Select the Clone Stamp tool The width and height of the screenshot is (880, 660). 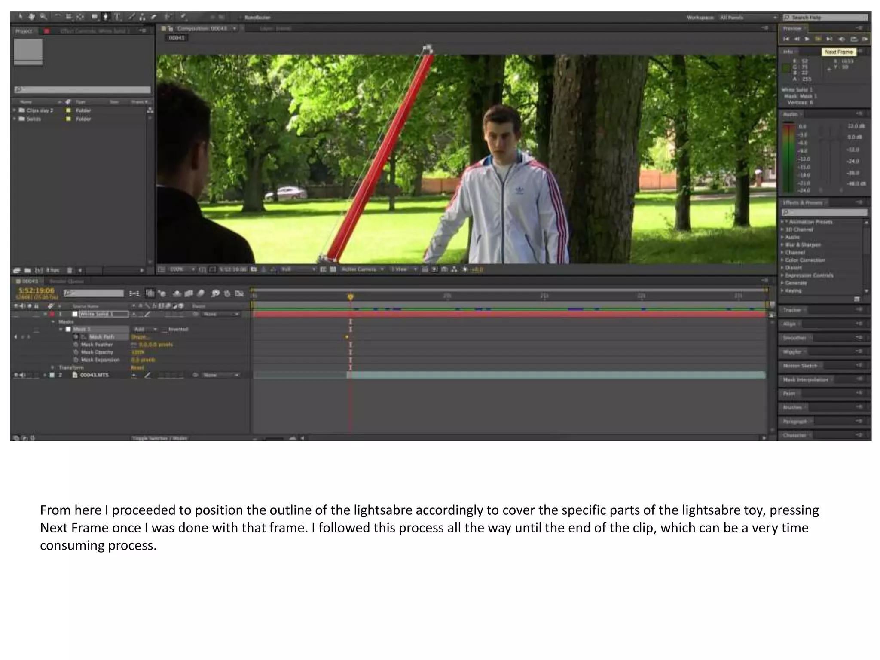[x=142, y=17]
